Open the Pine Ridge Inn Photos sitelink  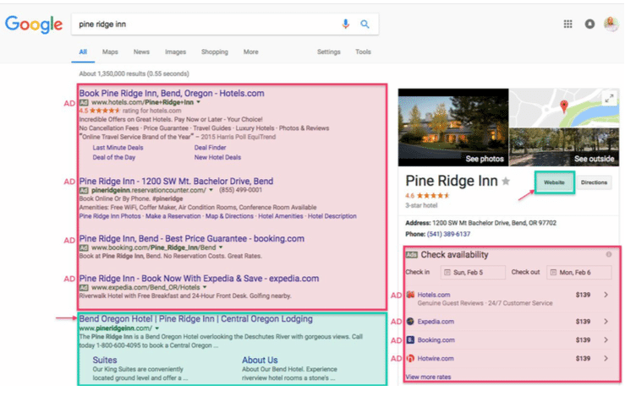(110, 216)
